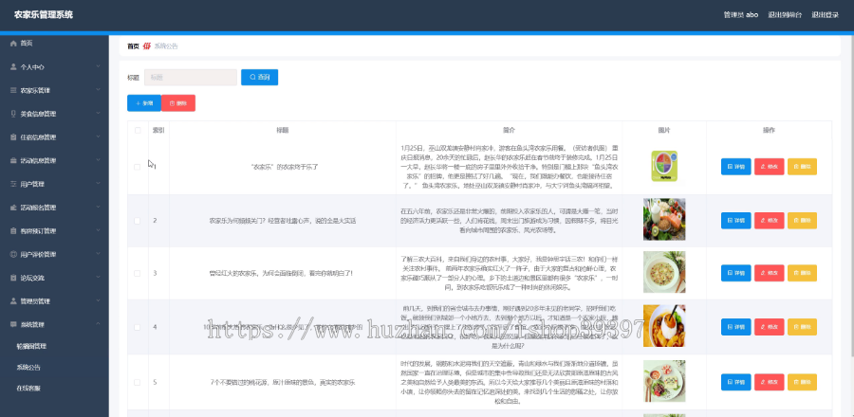Expand the 农家乐管理 menu chevron
854x417 pixels.
[98, 90]
